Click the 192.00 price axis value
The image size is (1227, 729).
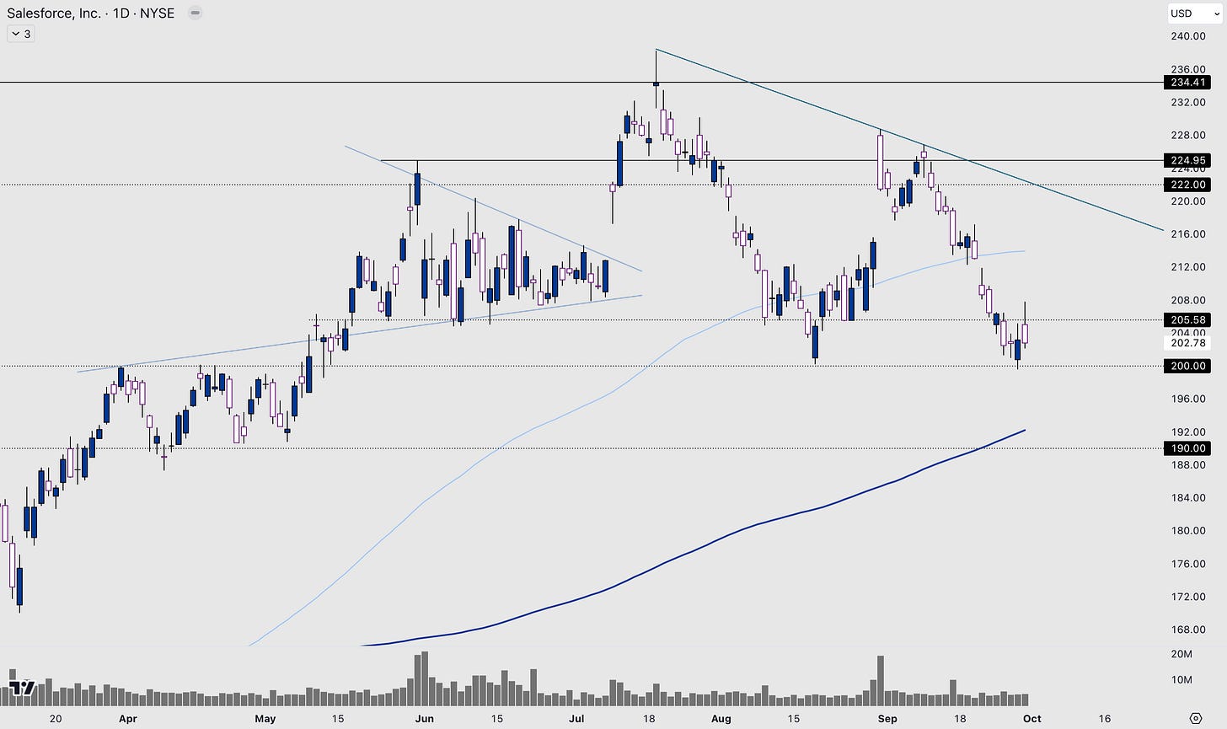tap(1187, 432)
